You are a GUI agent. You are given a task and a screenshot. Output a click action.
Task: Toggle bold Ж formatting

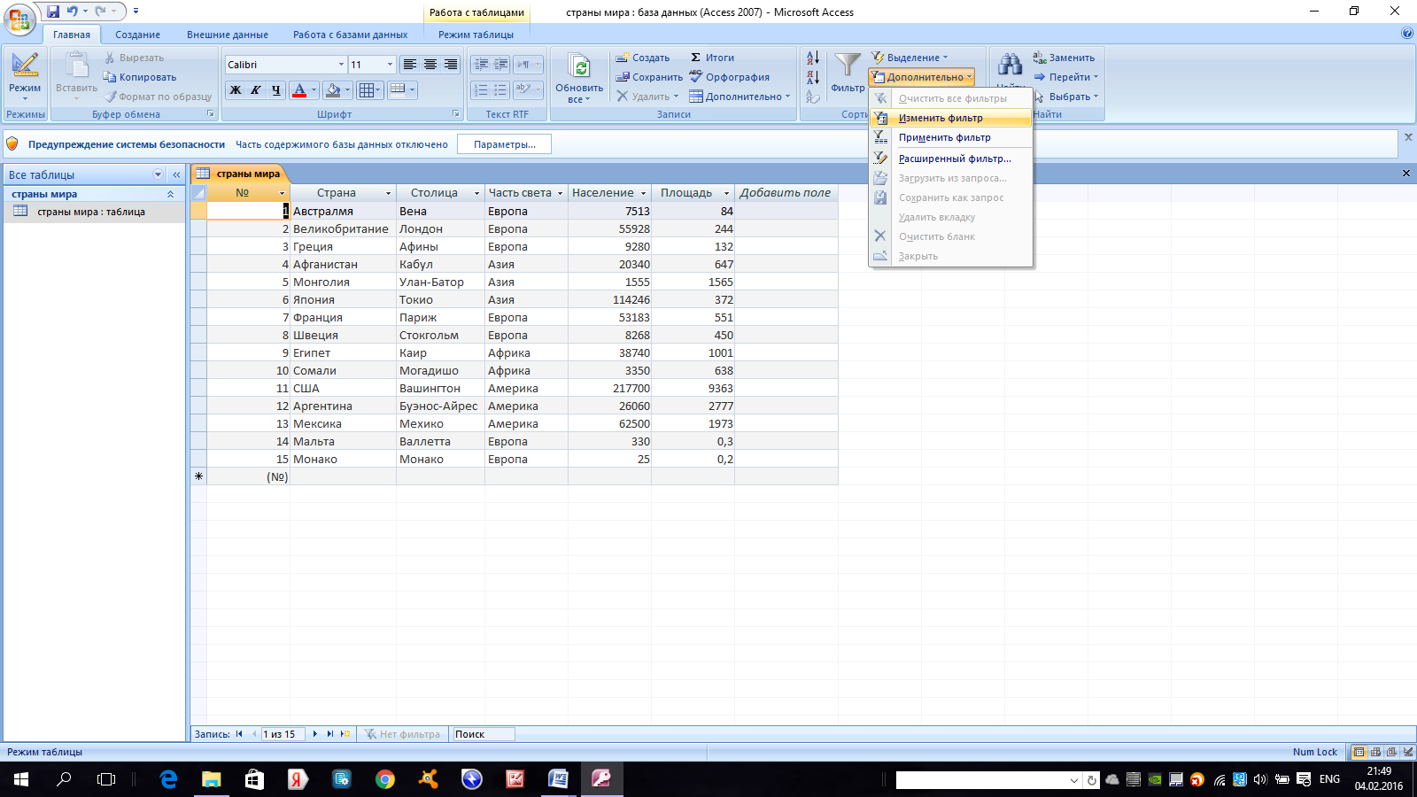pos(236,89)
